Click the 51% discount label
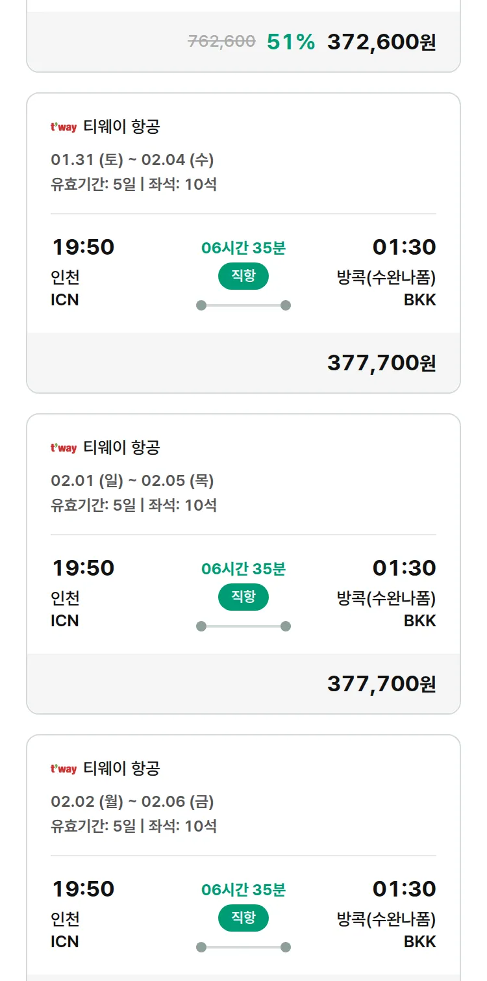 291,42
